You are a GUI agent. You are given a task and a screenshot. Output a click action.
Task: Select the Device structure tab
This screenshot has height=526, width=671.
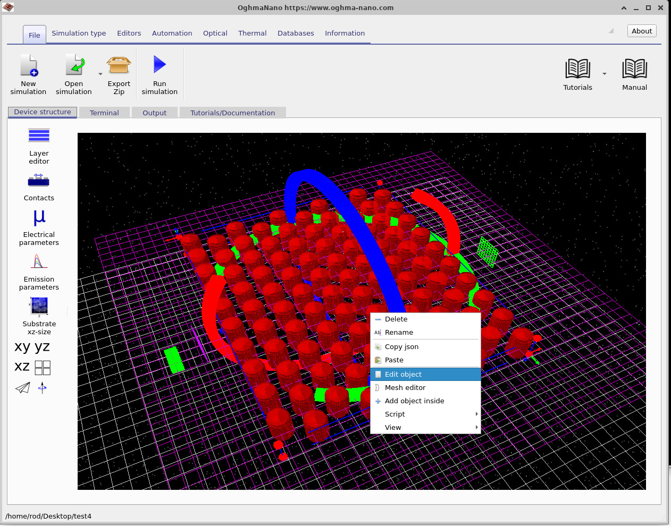[43, 112]
